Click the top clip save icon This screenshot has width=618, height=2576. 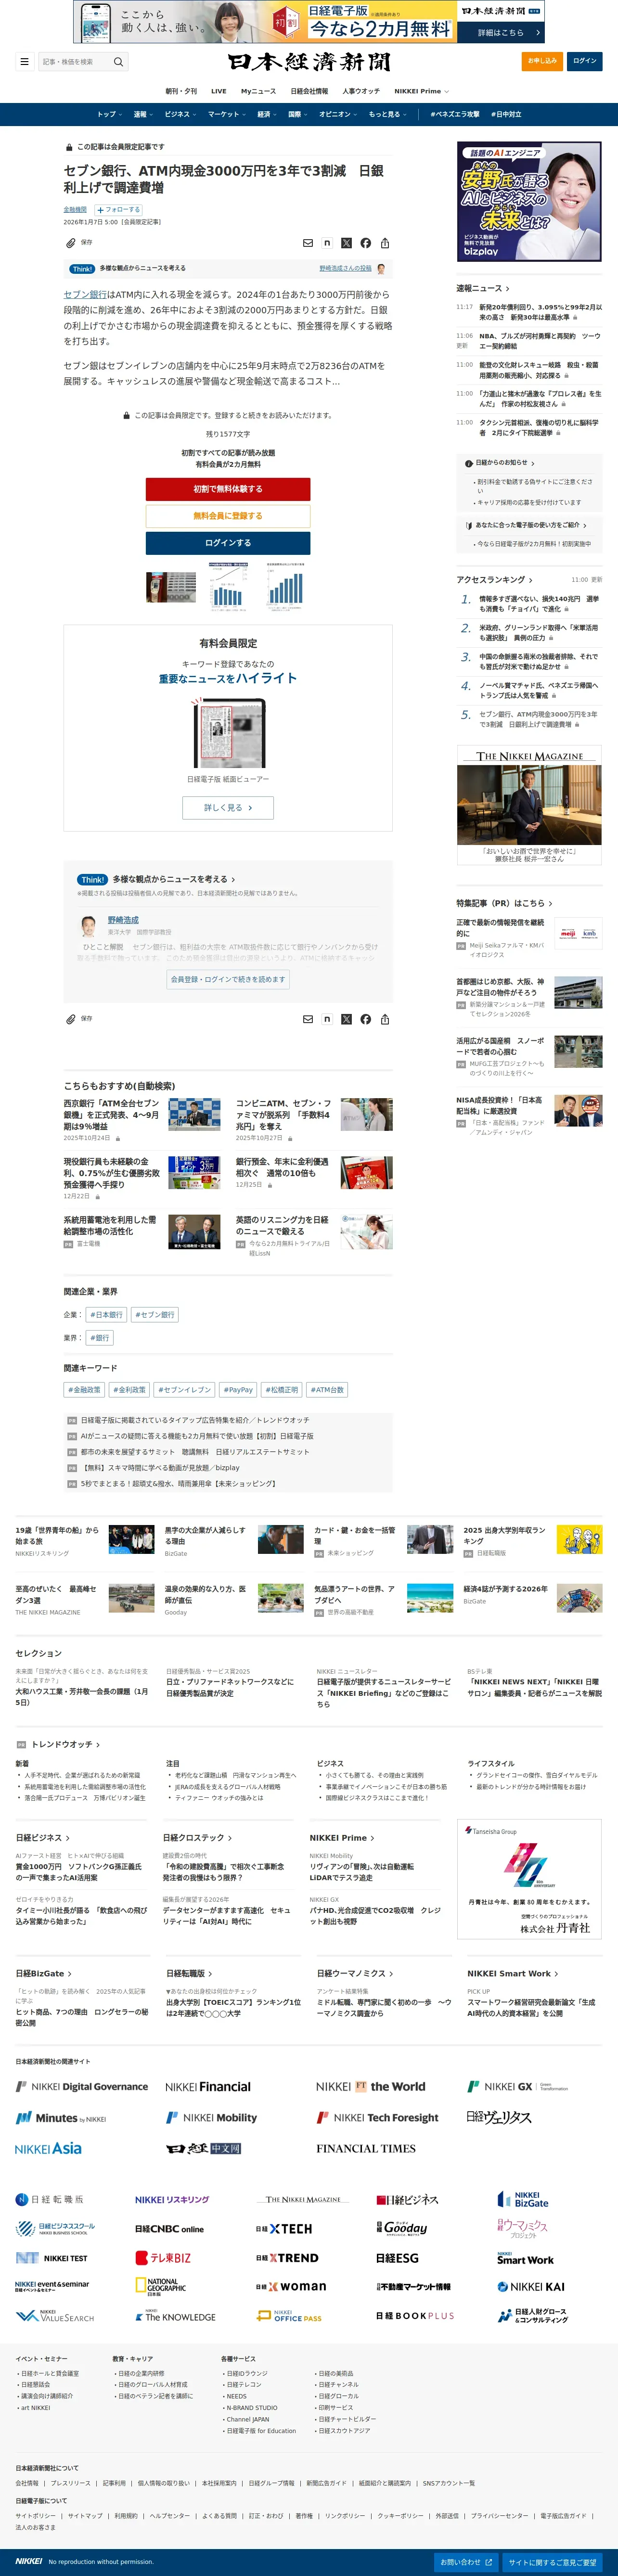(71, 242)
